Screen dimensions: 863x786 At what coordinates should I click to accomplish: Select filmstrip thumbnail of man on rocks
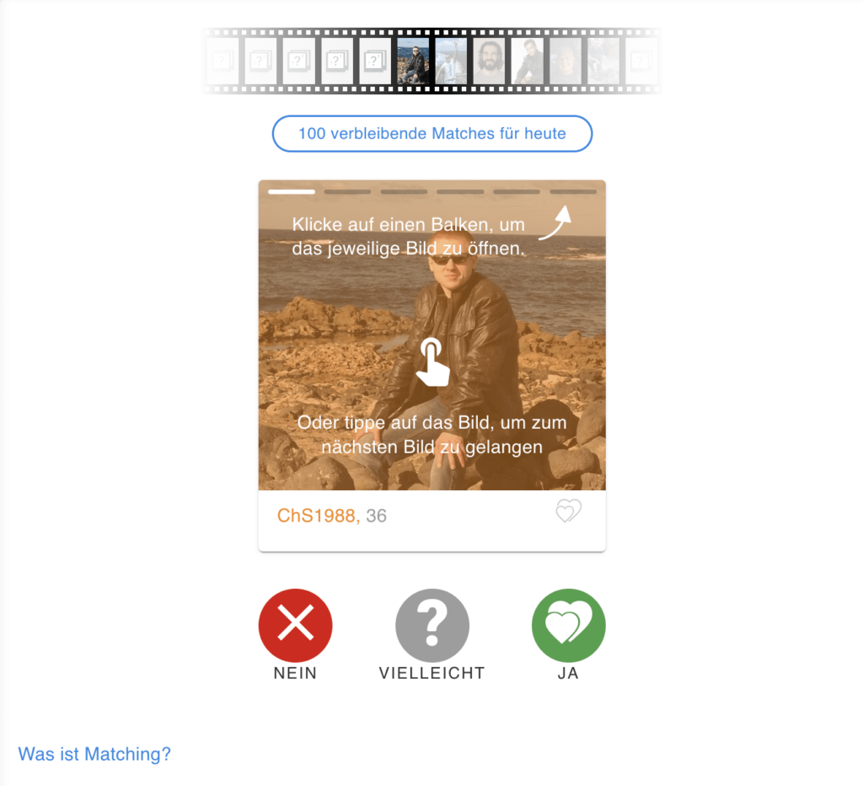click(413, 61)
